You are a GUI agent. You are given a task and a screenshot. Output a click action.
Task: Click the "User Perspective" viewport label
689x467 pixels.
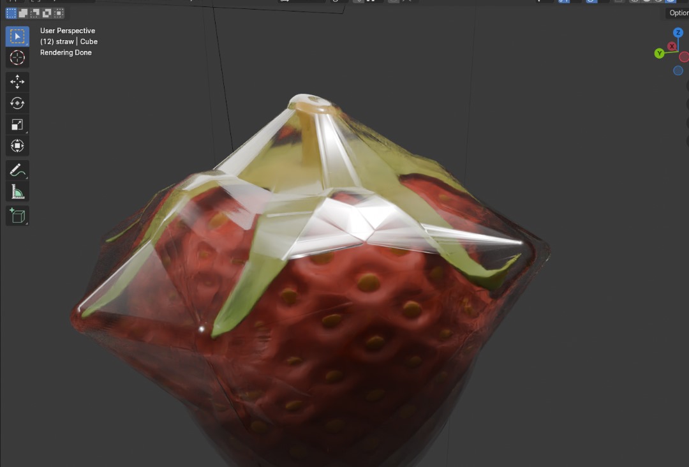click(x=68, y=31)
